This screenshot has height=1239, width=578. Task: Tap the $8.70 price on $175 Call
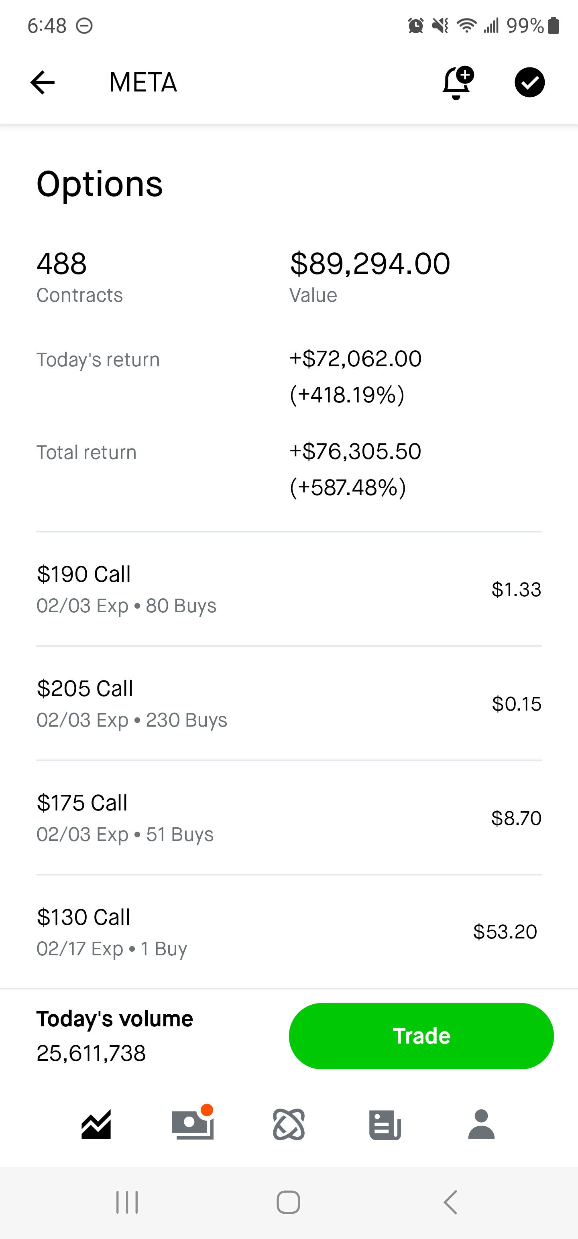coord(516,818)
